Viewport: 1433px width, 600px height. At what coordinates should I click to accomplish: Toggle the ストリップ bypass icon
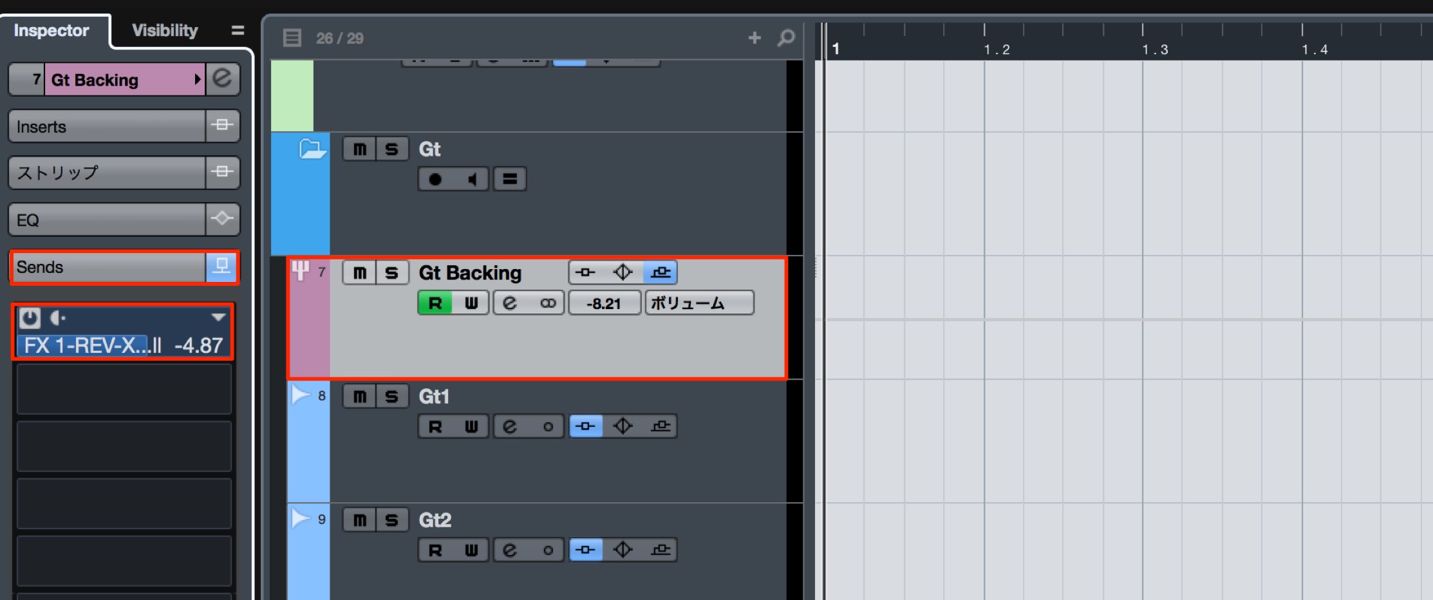(222, 172)
